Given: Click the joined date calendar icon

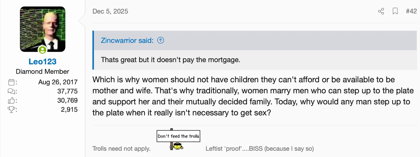Looking at the screenshot, I should [x=11, y=82].
